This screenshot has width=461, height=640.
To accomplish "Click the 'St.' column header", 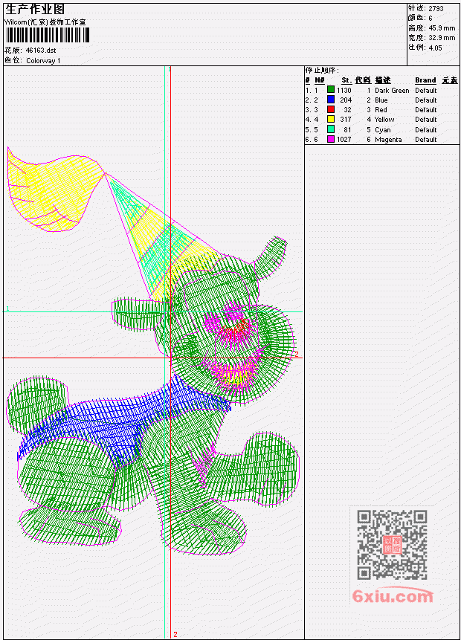I will (x=346, y=80).
